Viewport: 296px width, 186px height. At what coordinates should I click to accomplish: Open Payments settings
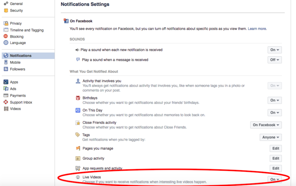[18, 95]
